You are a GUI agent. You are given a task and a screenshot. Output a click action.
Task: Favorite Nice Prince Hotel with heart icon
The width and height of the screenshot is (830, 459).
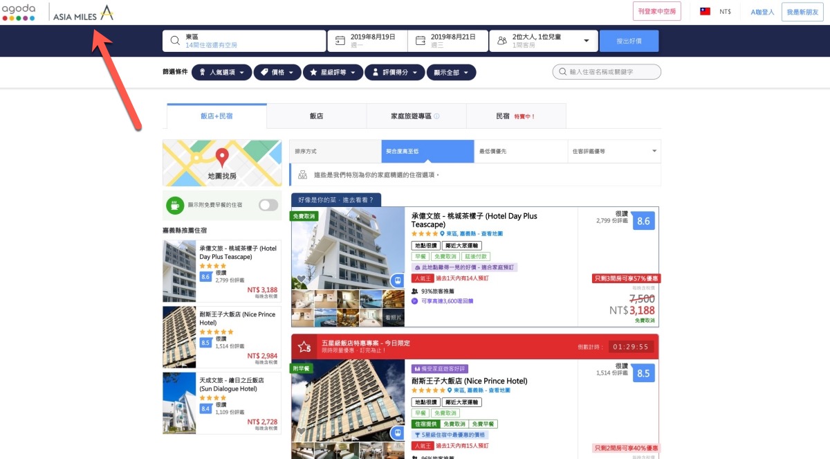click(302, 431)
